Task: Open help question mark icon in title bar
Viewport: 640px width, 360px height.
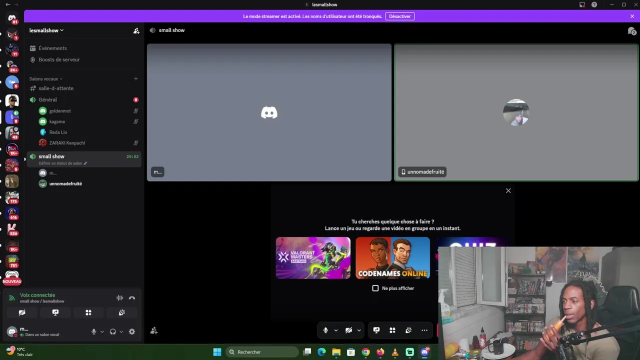Action: 594,4
